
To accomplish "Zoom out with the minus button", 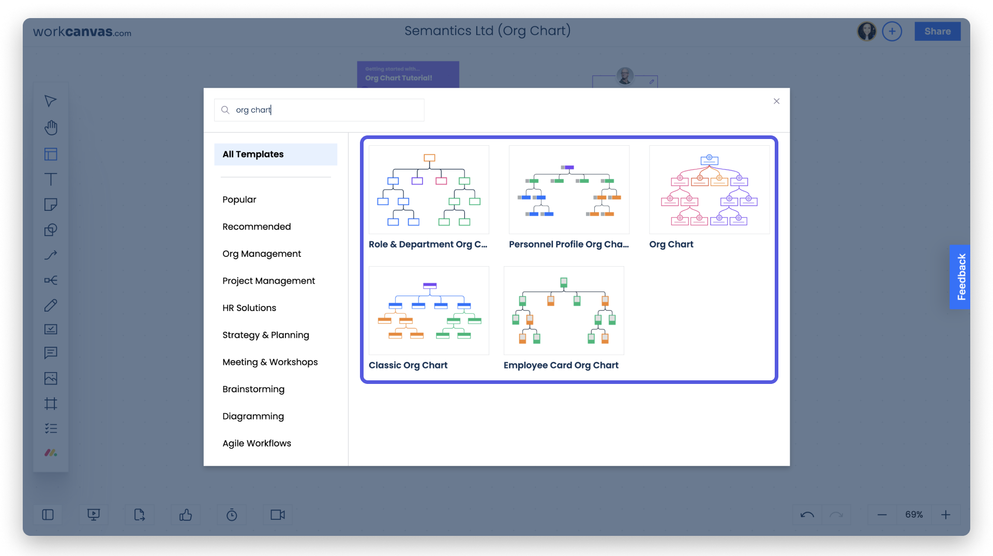I will tap(882, 515).
